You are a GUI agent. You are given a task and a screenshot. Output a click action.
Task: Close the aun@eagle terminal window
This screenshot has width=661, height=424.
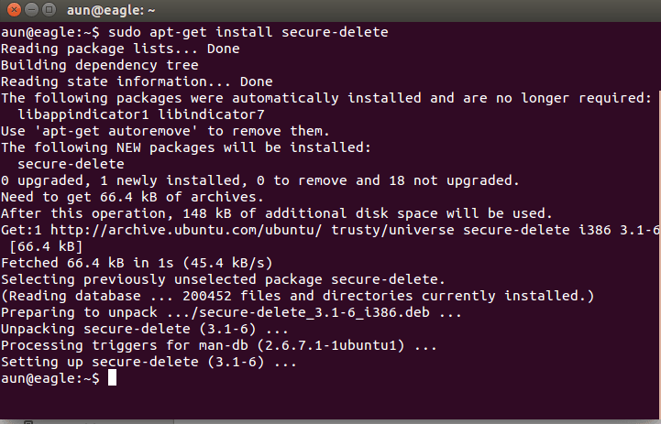(11, 9)
